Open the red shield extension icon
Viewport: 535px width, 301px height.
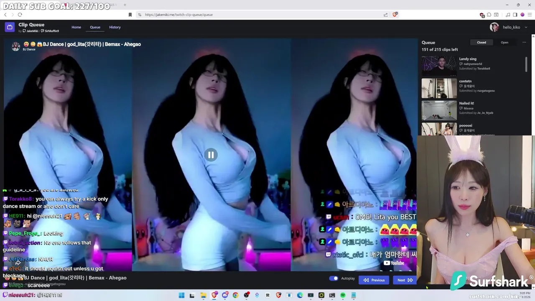tap(482, 15)
